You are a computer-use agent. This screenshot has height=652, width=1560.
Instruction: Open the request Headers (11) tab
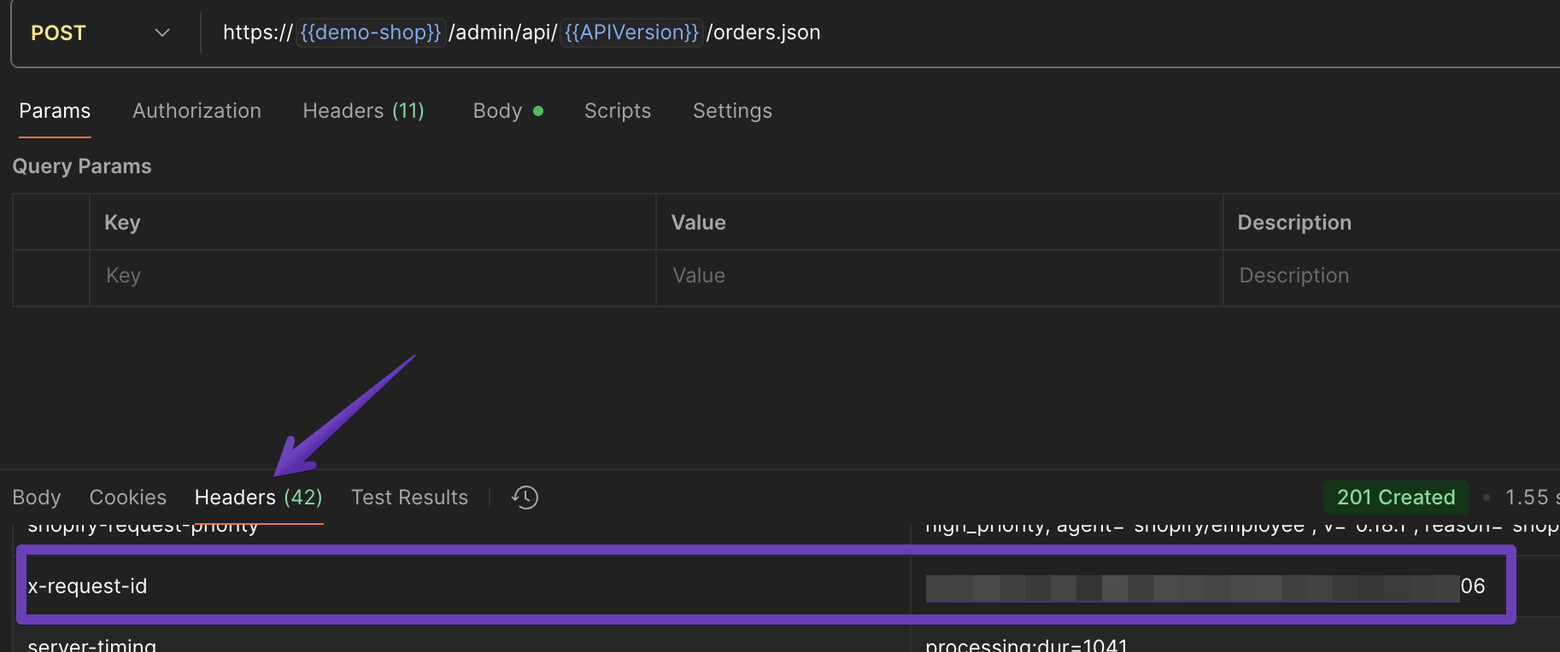click(x=363, y=111)
